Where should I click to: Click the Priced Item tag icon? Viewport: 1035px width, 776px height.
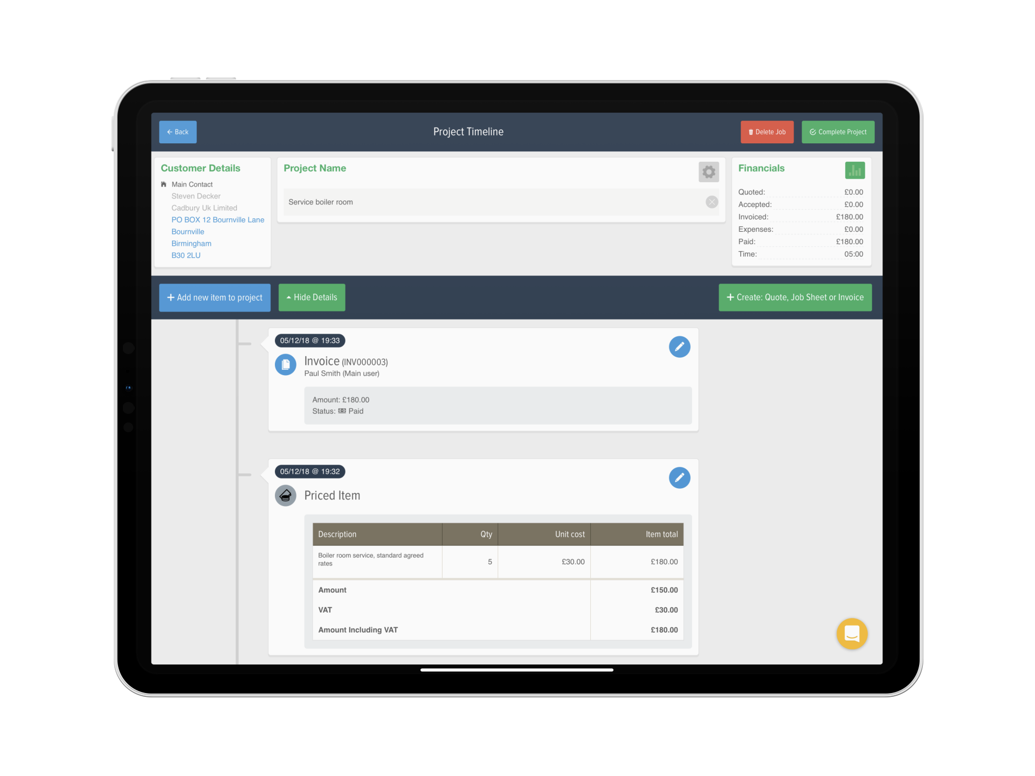286,495
